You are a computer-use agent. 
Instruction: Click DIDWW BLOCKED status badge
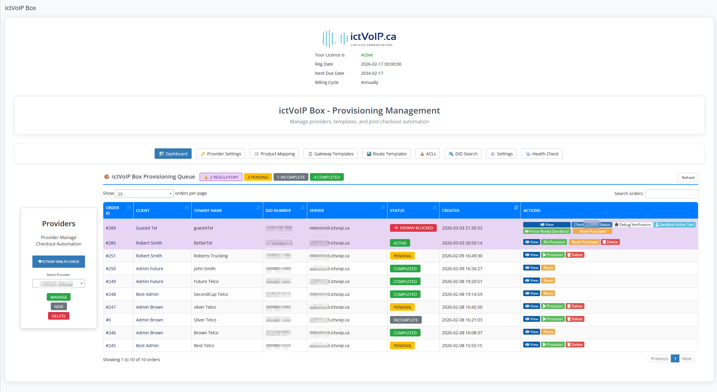(413, 228)
